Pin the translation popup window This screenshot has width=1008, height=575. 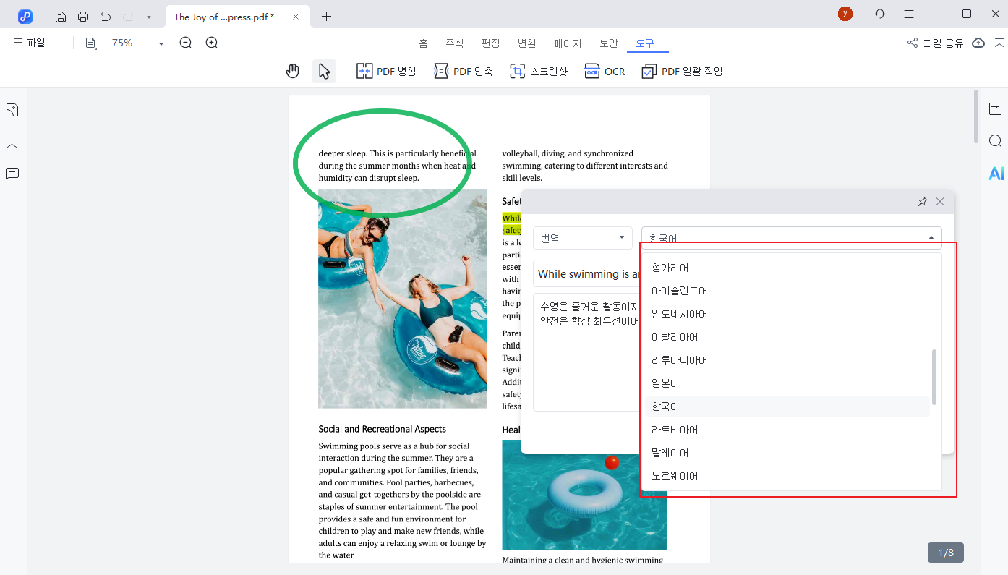click(x=922, y=202)
